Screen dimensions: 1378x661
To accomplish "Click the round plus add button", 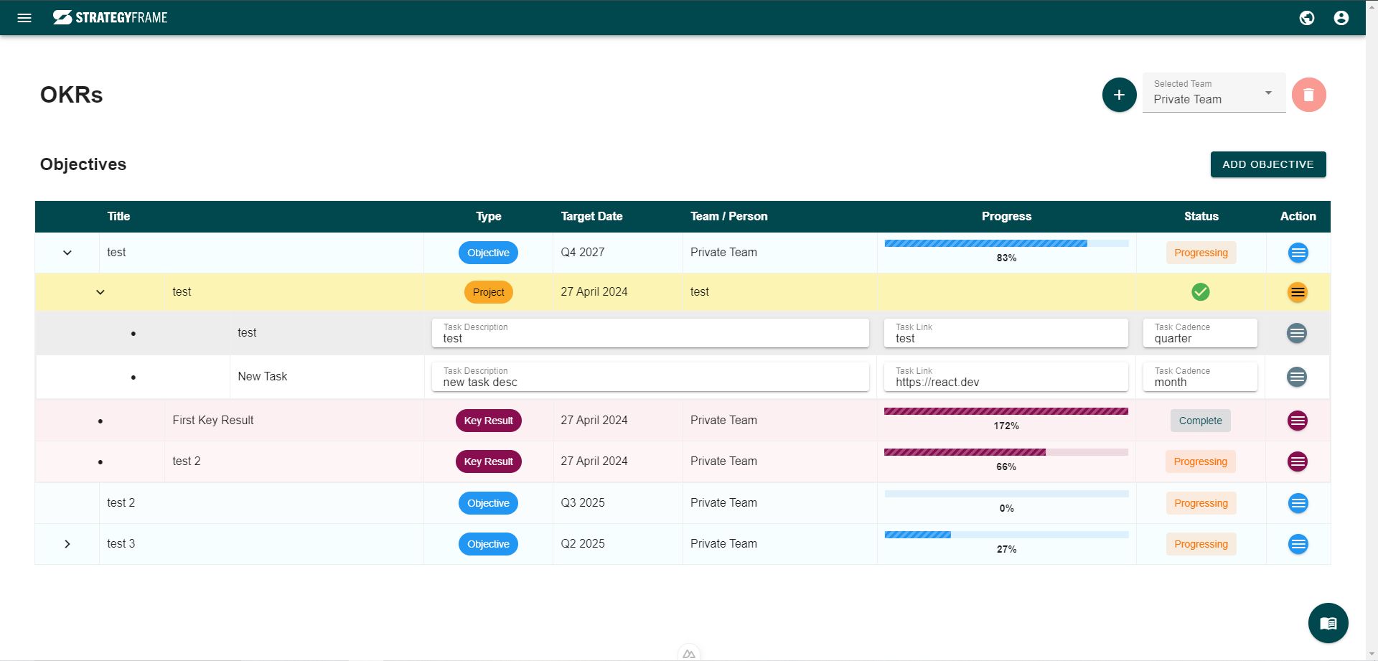I will pos(1119,95).
